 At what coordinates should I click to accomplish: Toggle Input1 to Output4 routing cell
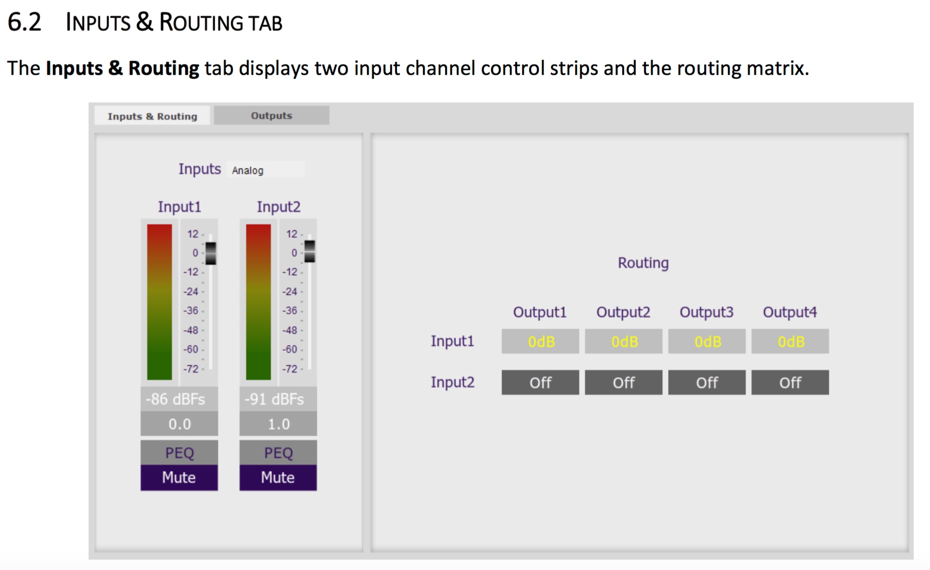tap(790, 341)
